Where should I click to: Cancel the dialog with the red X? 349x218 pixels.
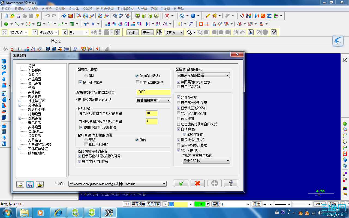click(197, 183)
